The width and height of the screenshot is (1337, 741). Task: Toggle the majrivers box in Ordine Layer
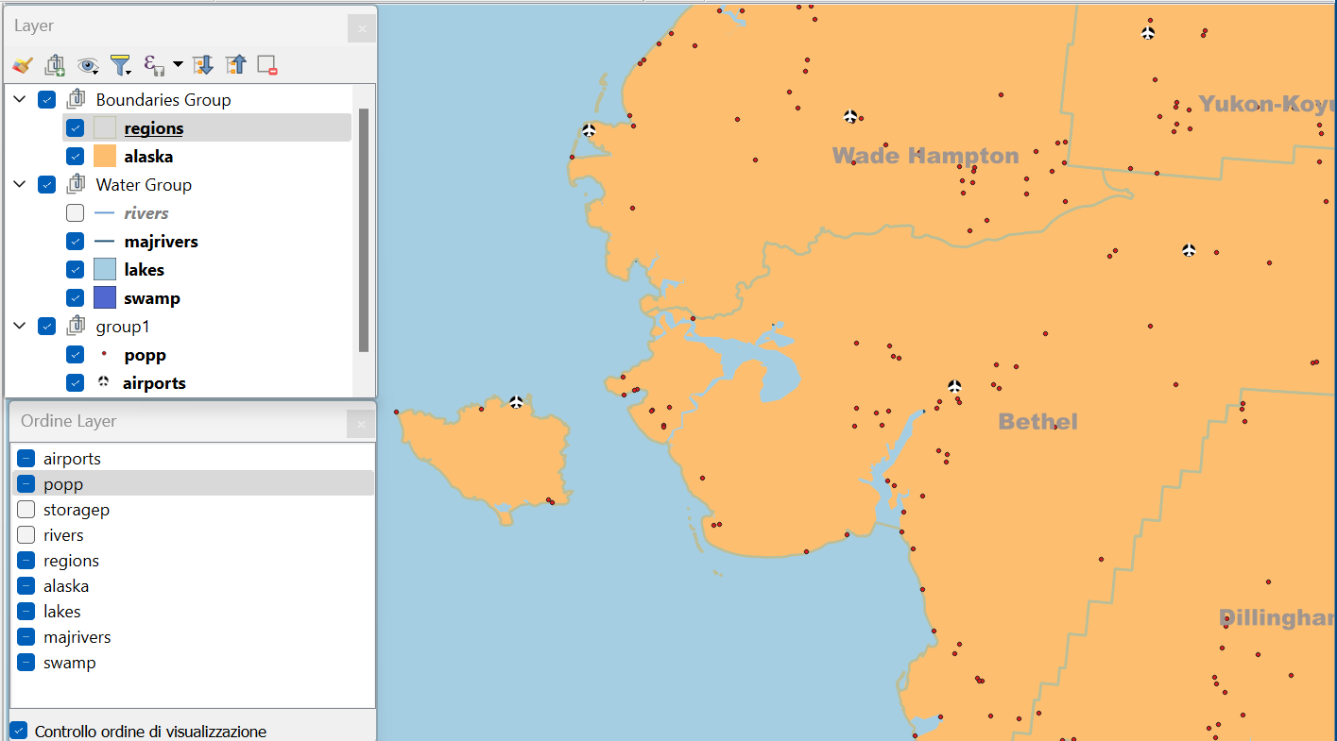[26, 637]
